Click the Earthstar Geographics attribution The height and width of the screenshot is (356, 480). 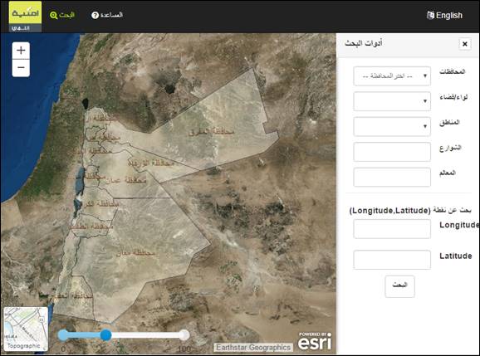(253, 348)
